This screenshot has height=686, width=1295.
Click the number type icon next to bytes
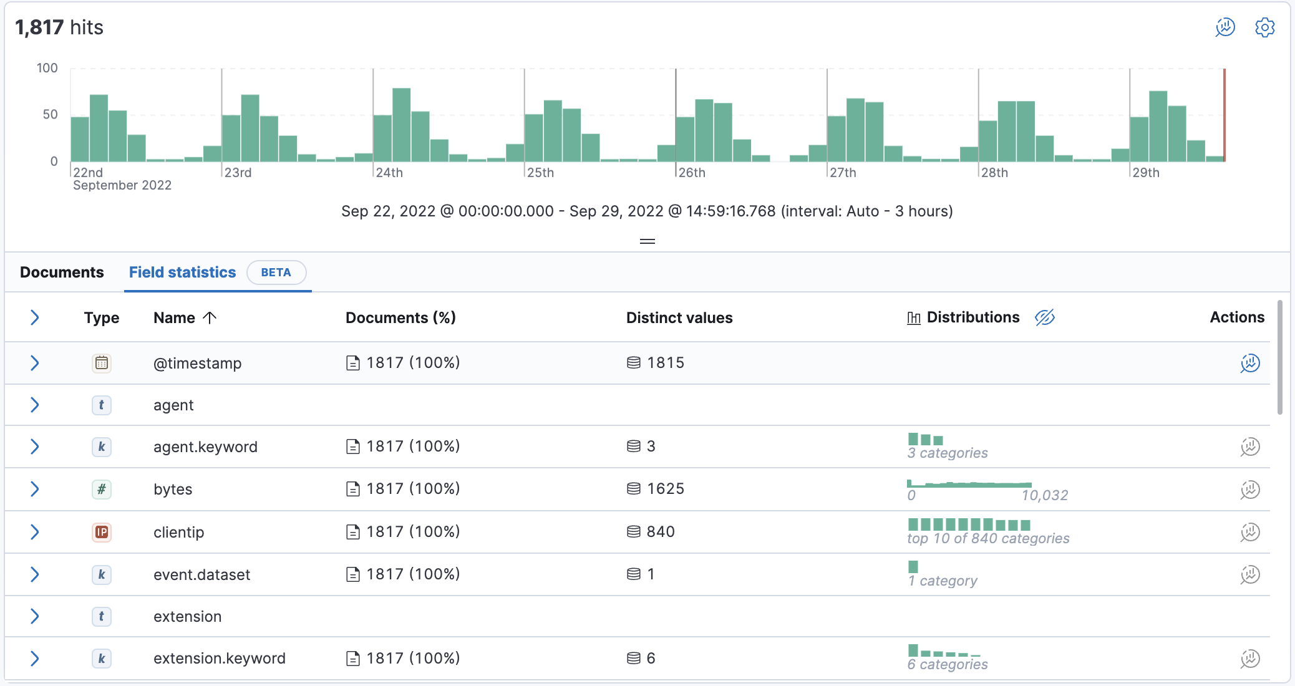point(102,489)
